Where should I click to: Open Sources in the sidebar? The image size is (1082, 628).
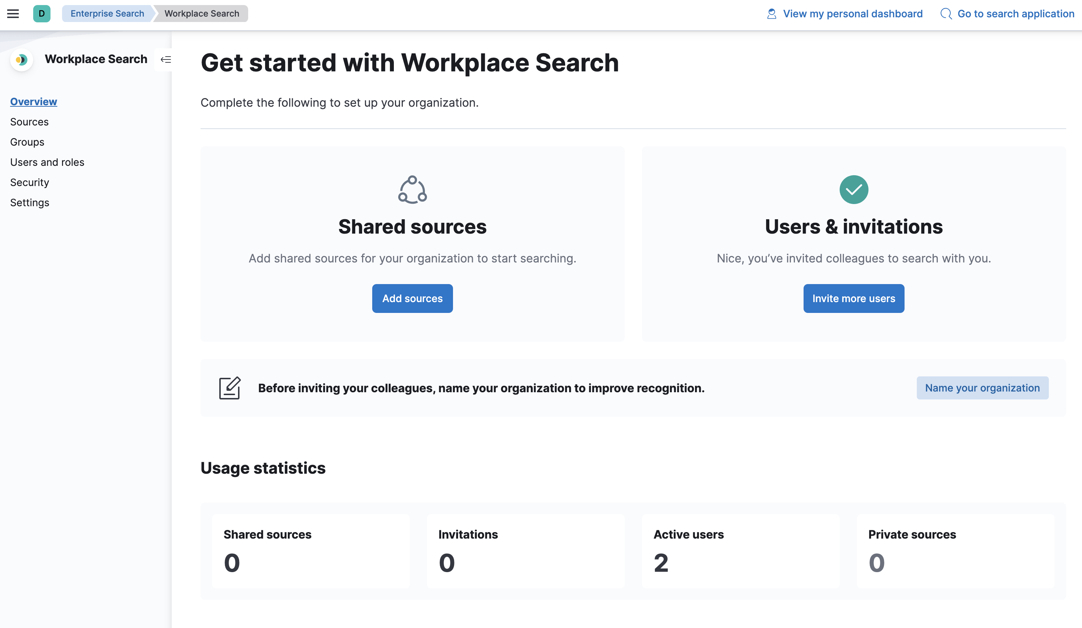click(x=29, y=122)
